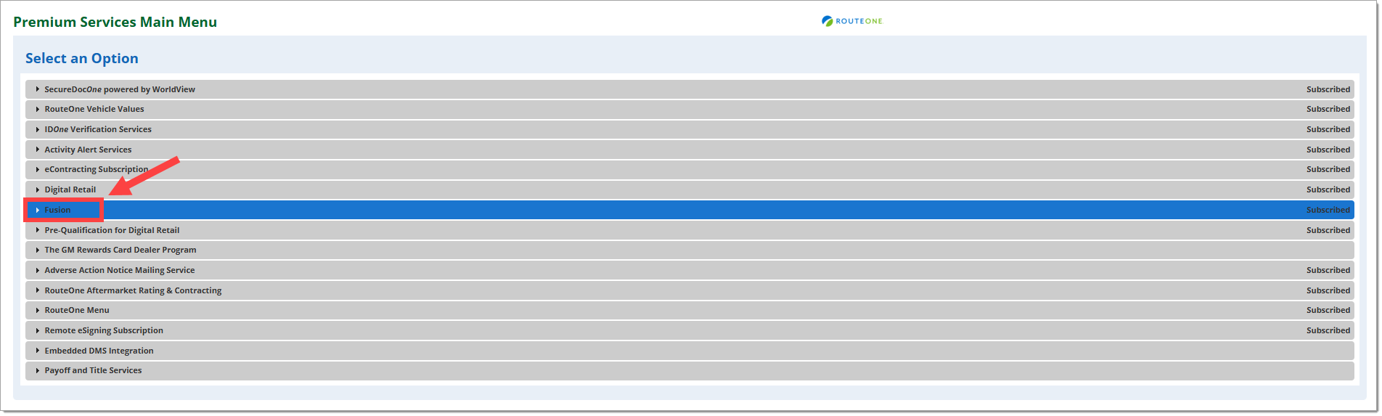This screenshot has height=416, width=1382.
Task: Open RouteOne Aftermarket Rating & Contracting
Action: (133, 290)
